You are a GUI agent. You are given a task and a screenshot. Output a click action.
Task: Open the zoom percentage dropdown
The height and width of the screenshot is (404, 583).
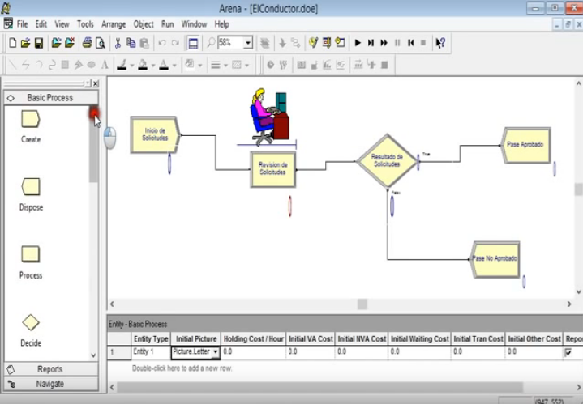pos(248,43)
